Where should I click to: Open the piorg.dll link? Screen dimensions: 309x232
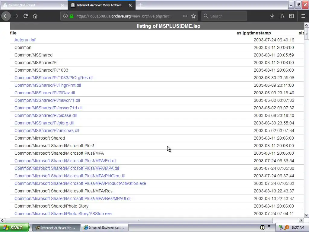click(x=44, y=123)
